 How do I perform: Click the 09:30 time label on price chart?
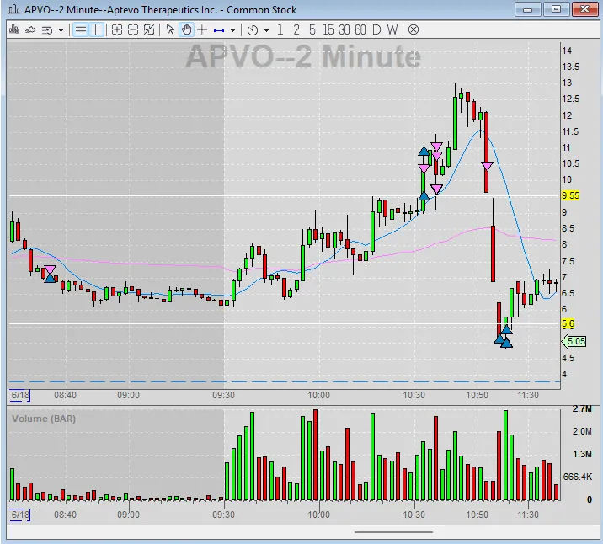click(223, 395)
